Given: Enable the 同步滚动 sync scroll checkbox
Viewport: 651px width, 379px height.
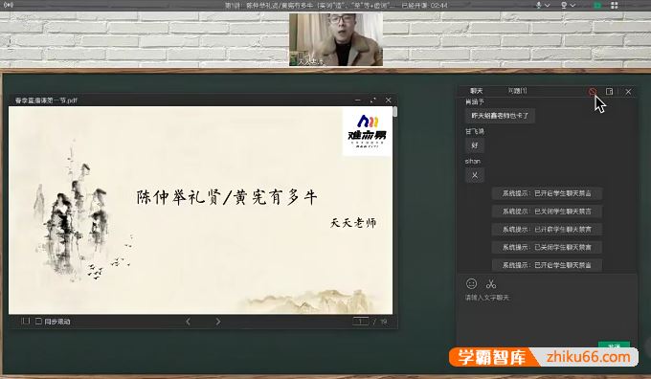Looking at the screenshot, I should pyautogui.click(x=38, y=322).
